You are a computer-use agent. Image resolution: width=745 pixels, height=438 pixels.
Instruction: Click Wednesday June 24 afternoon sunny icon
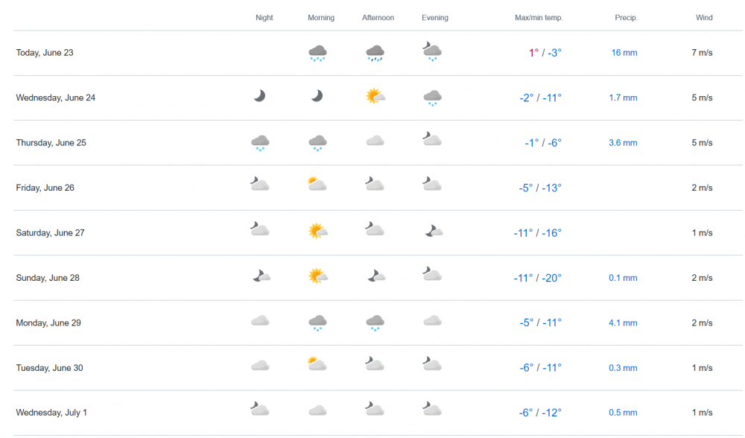[375, 96]
